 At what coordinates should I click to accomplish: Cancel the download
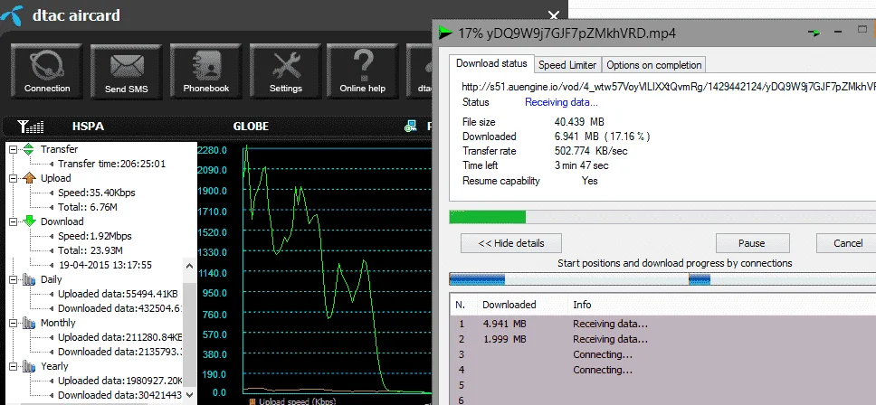point(846,243)
